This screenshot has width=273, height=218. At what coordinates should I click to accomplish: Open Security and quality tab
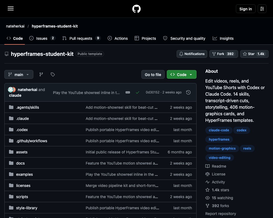184,38
